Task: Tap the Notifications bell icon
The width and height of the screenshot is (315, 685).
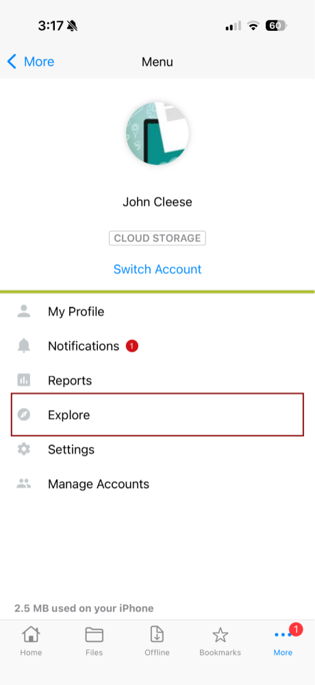Action: 24,346
